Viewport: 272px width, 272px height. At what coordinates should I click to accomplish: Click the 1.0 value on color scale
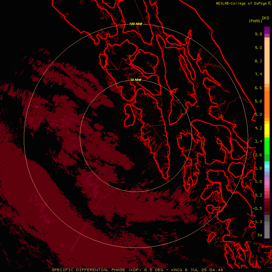pos(258,182)
